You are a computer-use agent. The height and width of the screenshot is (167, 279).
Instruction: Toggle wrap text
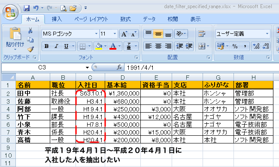coord(202,34)
